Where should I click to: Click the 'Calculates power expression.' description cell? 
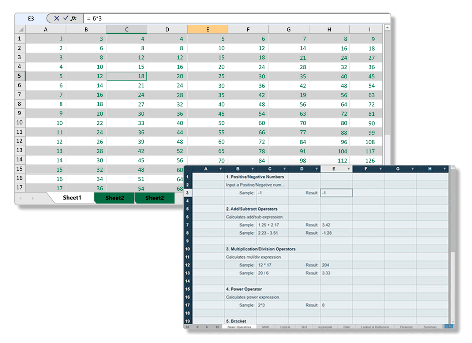pyautogui.click(x=253, y=297)
